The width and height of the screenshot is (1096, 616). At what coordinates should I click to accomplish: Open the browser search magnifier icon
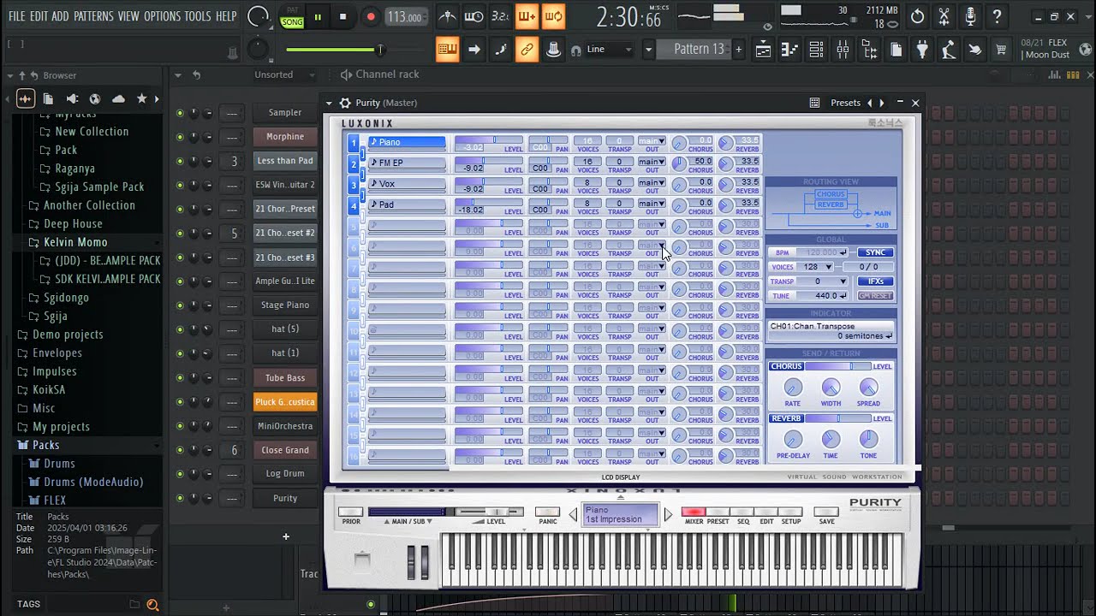152,604
